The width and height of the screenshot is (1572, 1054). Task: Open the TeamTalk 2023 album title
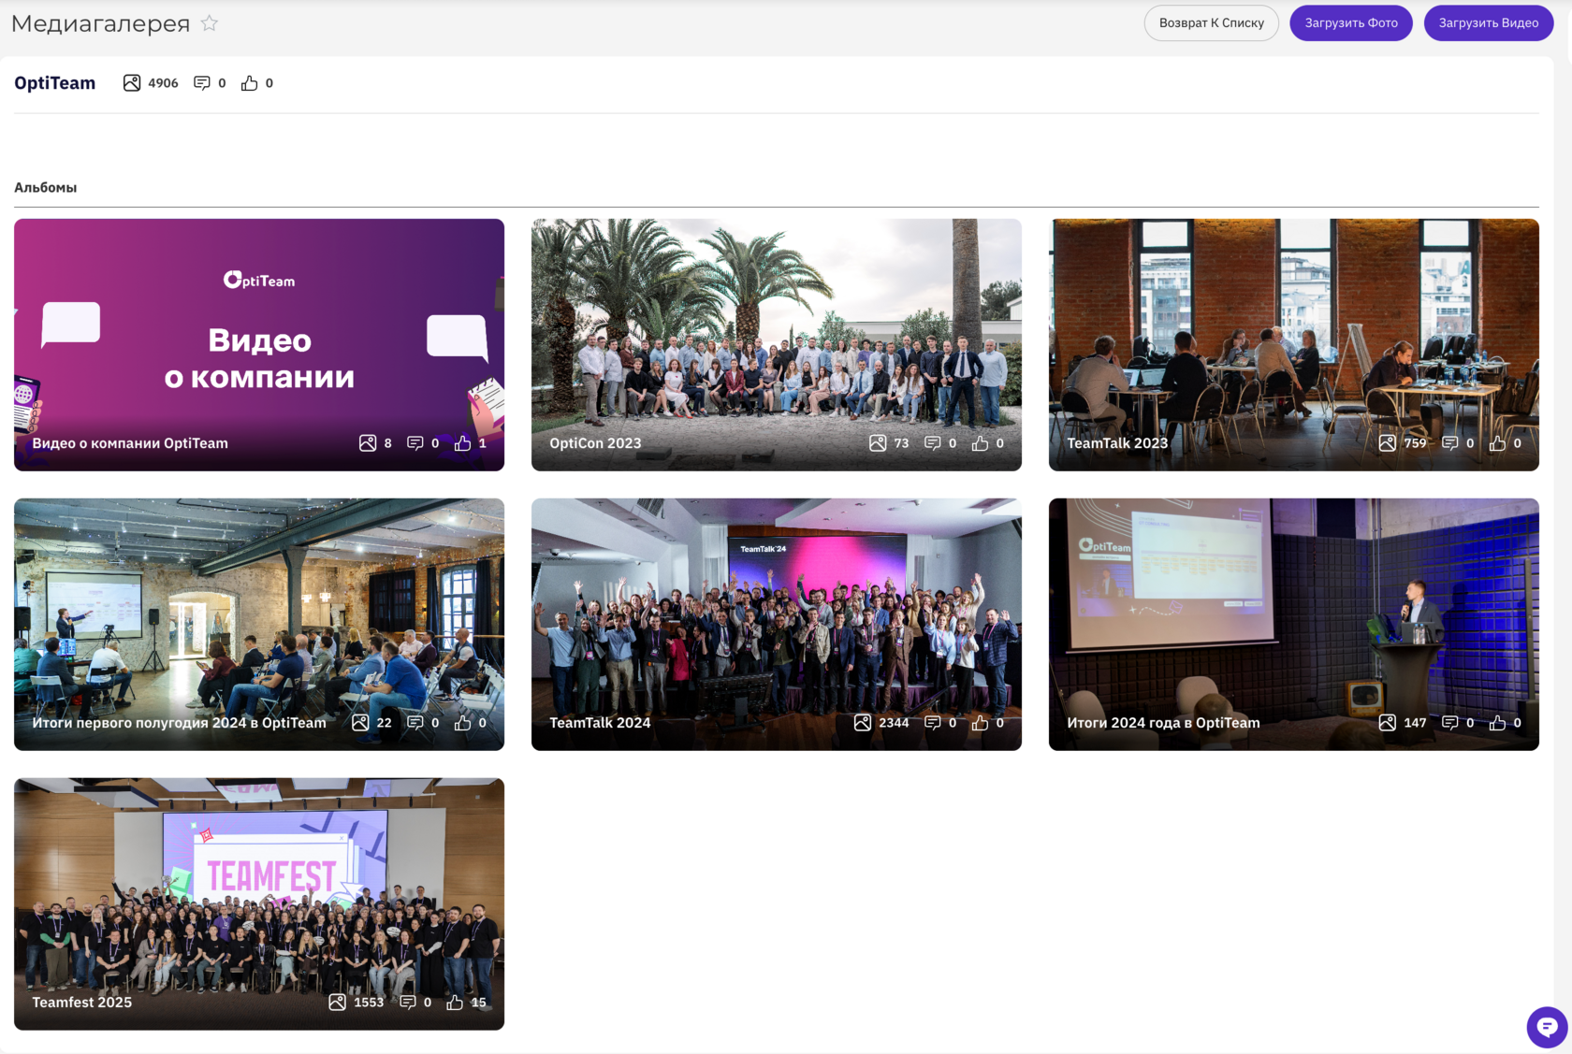(x=1117, y=443)
